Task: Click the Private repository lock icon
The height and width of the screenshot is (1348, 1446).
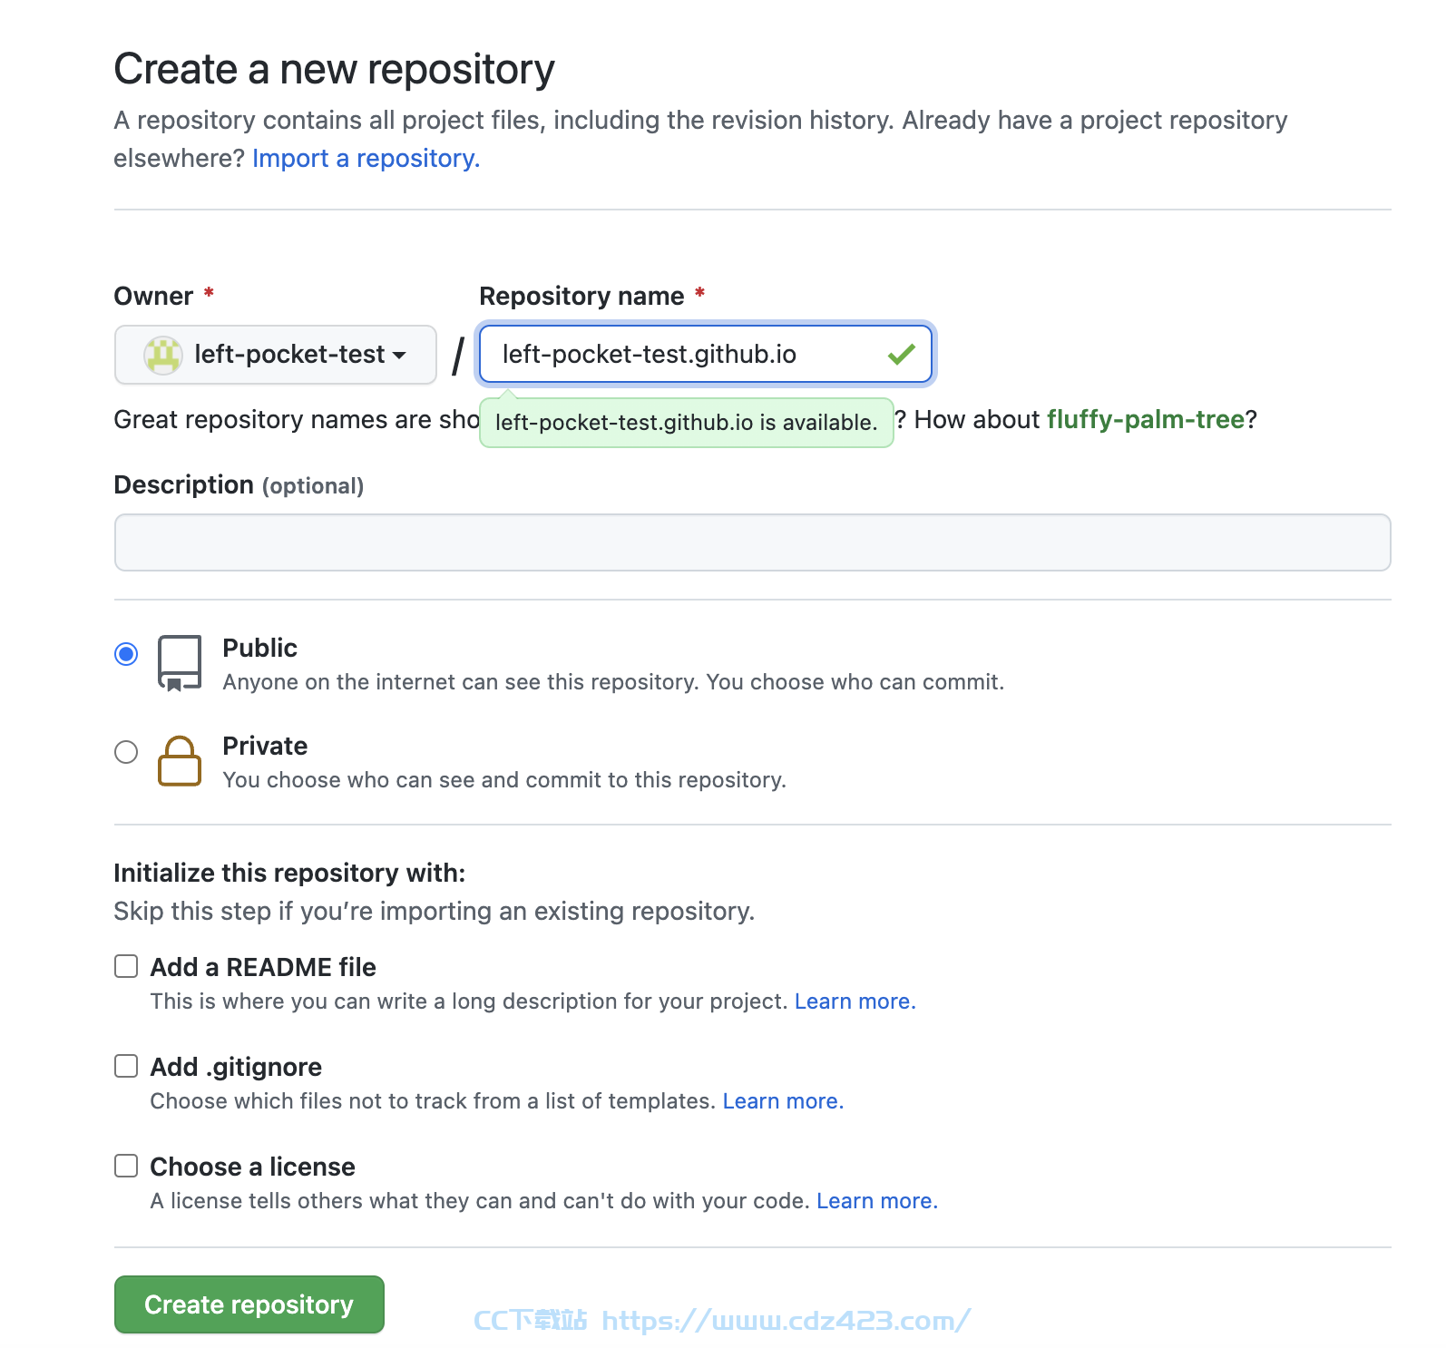Action: click(x=180, y=760)
